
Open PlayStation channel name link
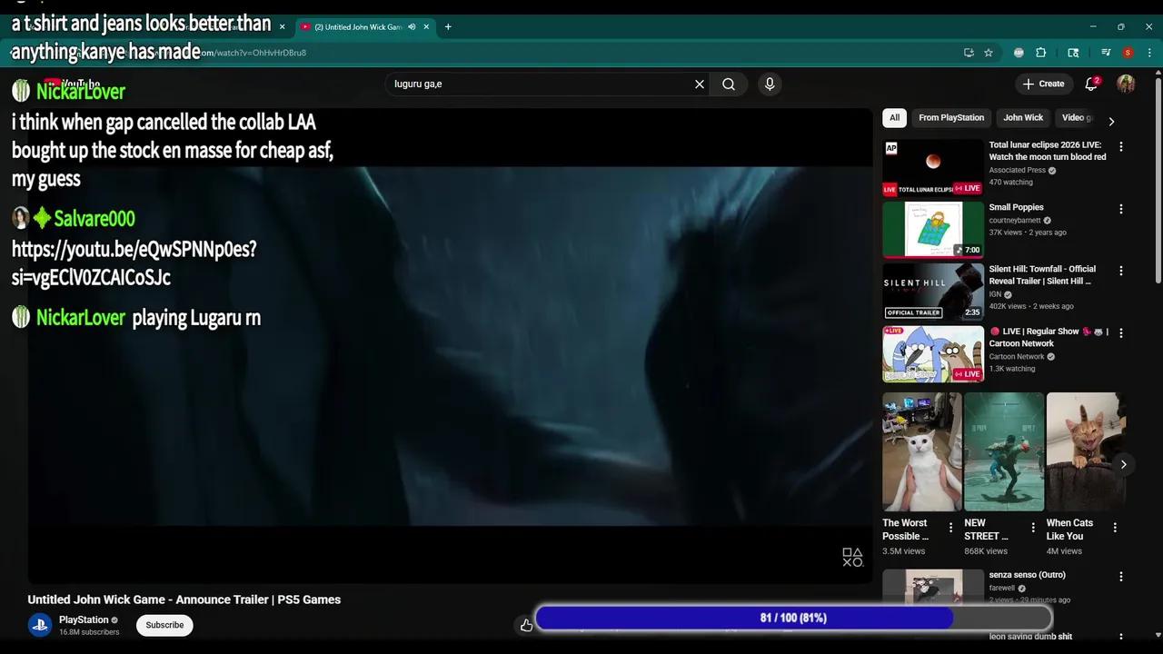tap(84, 619)
